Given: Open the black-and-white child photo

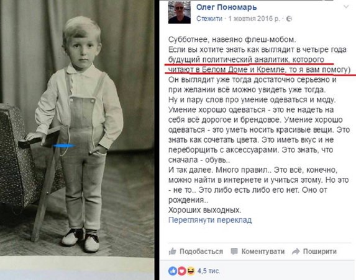Looking at the screenshot, I should click(77, 129).
